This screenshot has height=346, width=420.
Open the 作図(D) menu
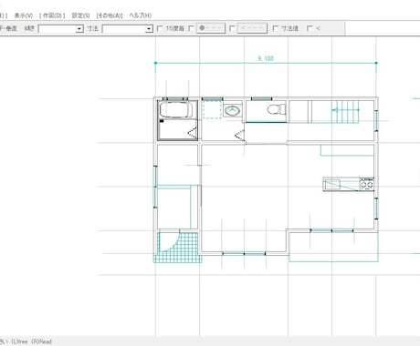52,15
